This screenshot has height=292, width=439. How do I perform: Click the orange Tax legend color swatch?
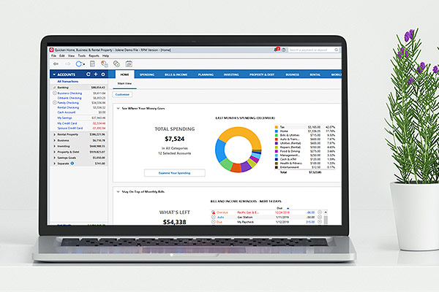click(x=277, y=127)
